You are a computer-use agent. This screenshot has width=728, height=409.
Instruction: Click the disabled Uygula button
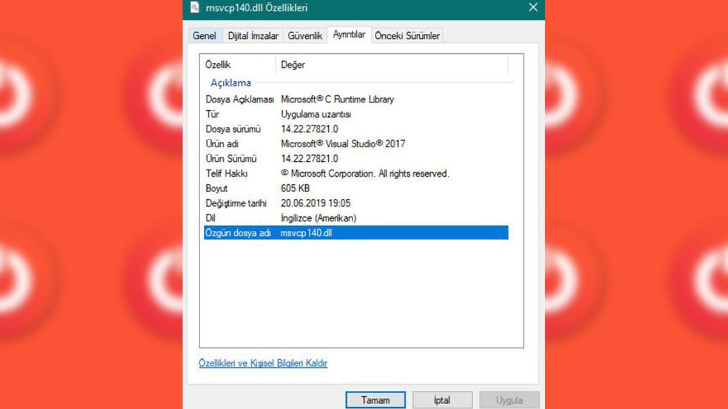click(509, 400)
